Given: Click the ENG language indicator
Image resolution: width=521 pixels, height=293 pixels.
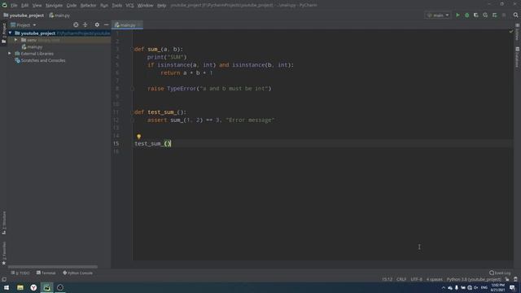Looking at the screenshot, I should click(x=484, y=287).
